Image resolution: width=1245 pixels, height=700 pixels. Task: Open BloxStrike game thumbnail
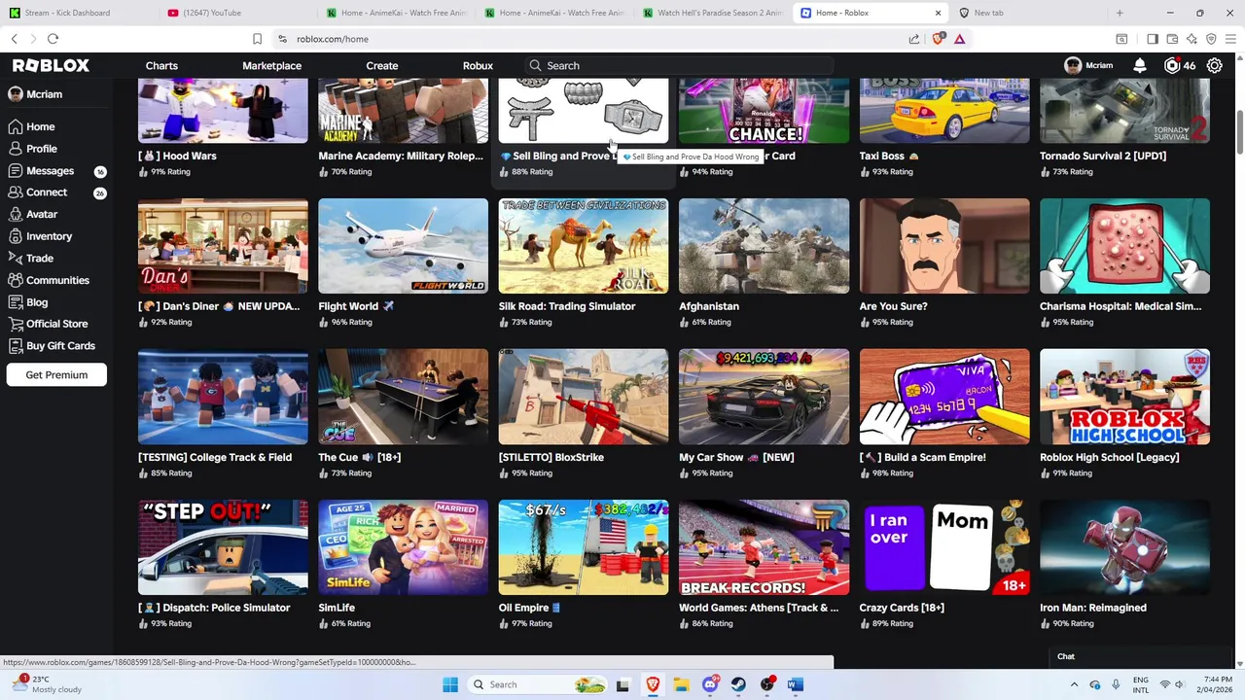(x=584, y=397)
